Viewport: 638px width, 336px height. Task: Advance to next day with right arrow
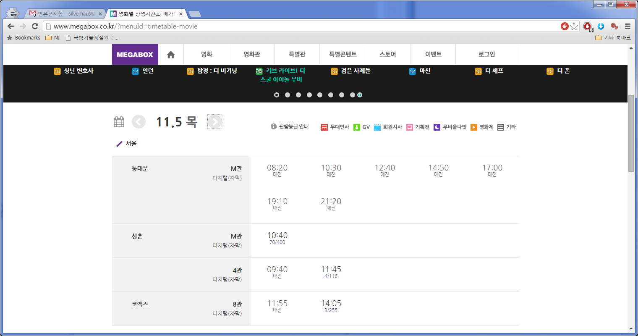pyautogui.click(x=214, y=122)
